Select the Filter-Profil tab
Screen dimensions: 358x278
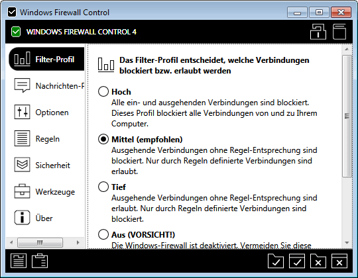[x=47, y=60]
